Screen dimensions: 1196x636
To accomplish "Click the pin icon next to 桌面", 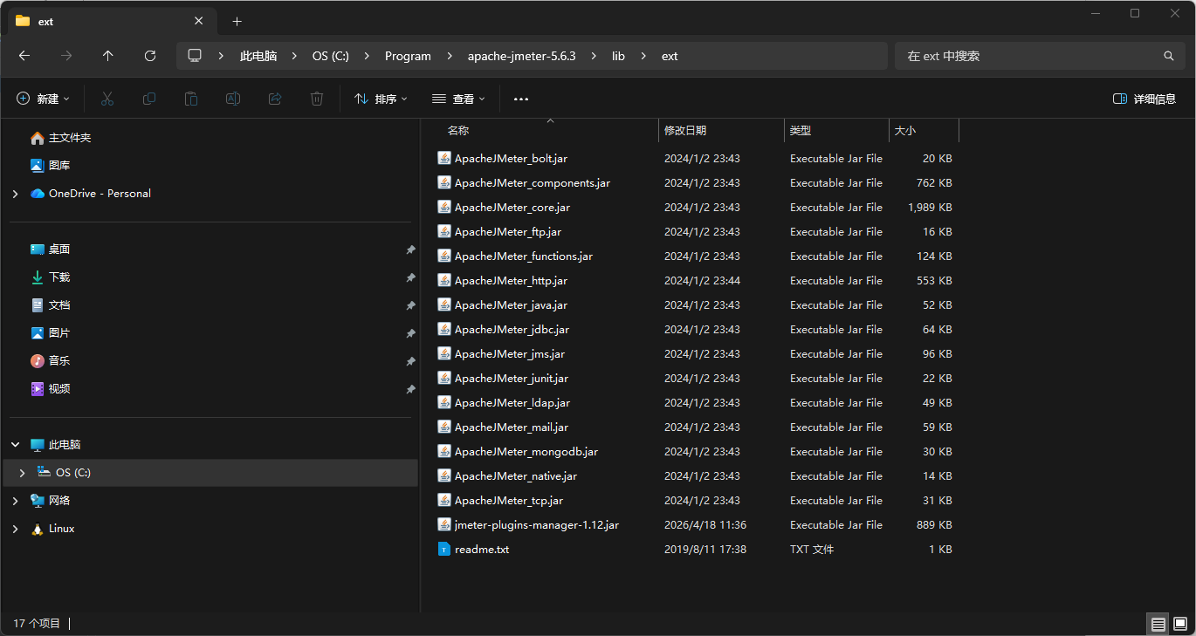I will tap(410, 250).
